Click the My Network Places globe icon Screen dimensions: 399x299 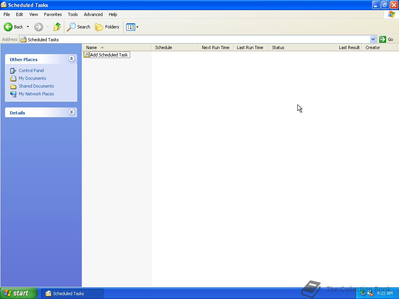pyautogui.click(x=13, y=94)
